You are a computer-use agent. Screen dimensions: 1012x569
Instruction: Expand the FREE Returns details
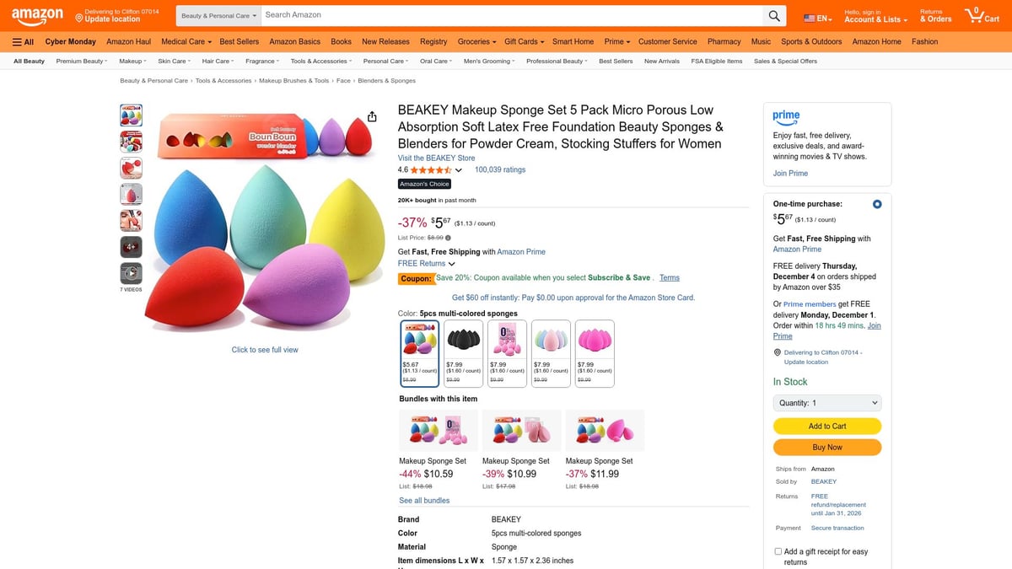[x=426, y=262]
